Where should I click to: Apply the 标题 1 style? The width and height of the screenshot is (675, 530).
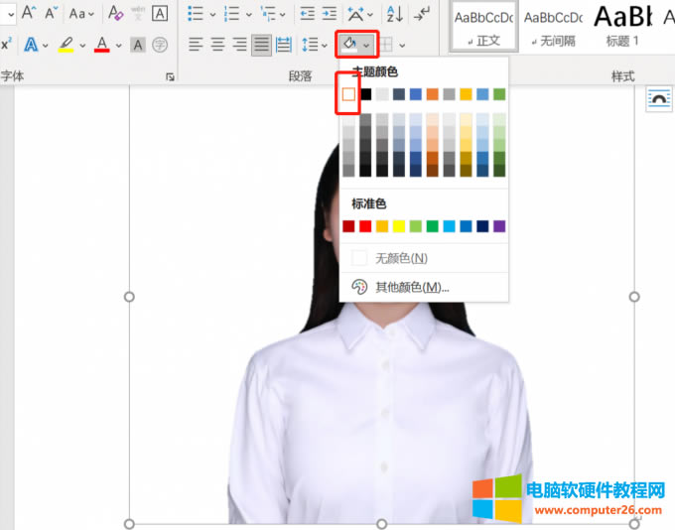(622, 27)
